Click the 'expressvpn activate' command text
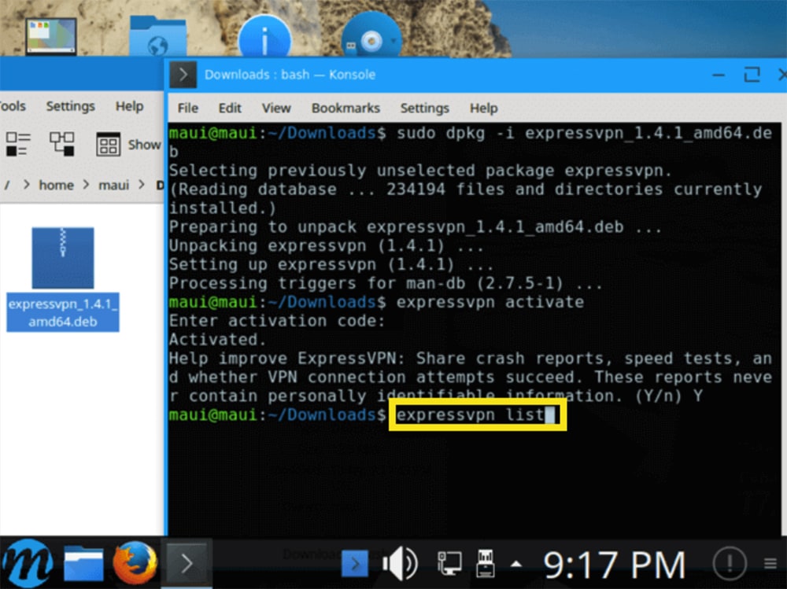 pos(490,302)
